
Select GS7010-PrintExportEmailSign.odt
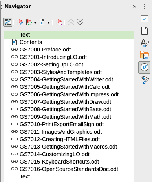(x=62, y=124)
